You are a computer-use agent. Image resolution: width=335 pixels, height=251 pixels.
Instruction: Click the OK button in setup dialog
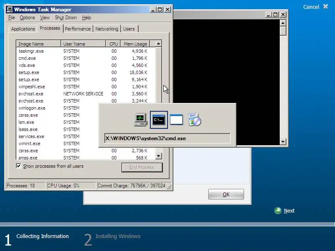point(226,194)
